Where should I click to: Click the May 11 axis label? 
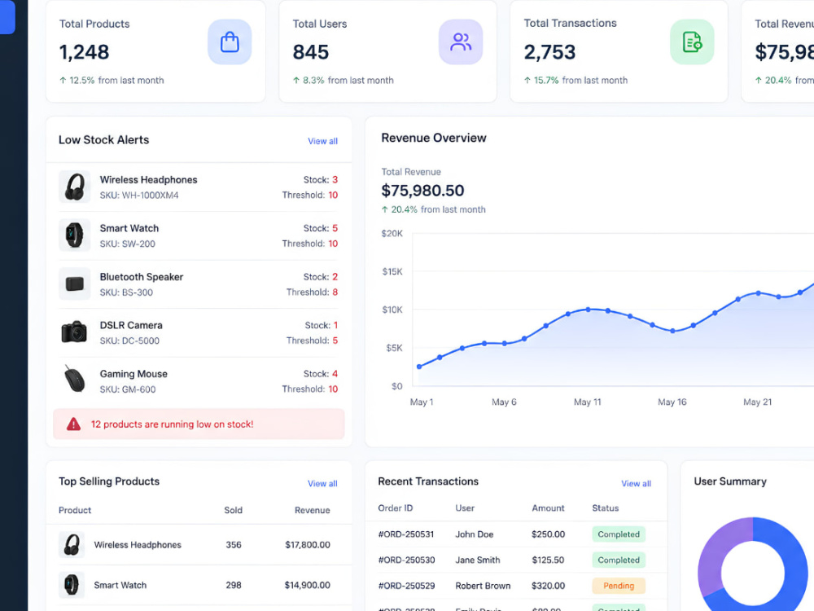pyautogui.click(x=587, y=402)
